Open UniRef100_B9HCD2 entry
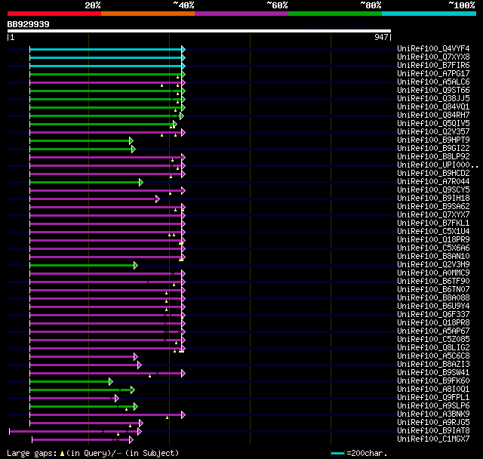Viewport: 483px width, 459px height. [433, 174]
